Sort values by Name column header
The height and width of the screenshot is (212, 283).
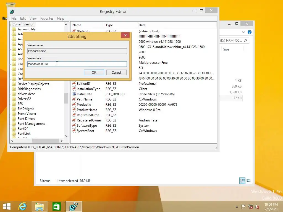tap(87, 25)
